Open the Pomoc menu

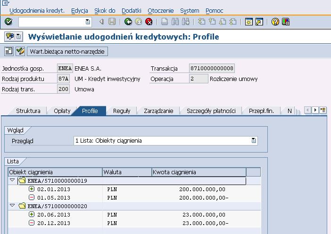pyautogui.click(x=214, y=10)
